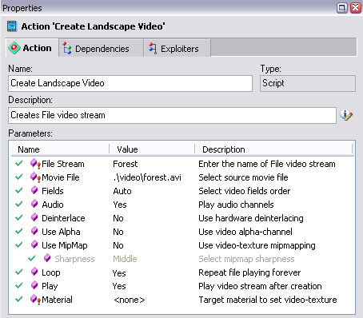Screen dimensions: 363x318
Task: Select the Loop value 'Yes'
Action: point(119,273)
